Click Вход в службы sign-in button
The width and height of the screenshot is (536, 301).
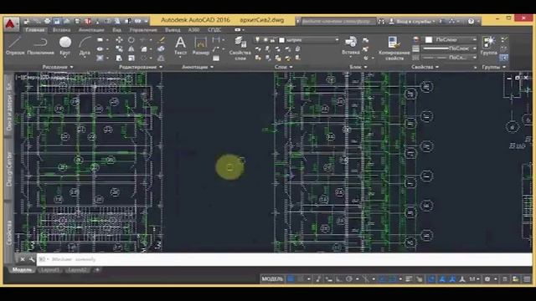[412, 21]
